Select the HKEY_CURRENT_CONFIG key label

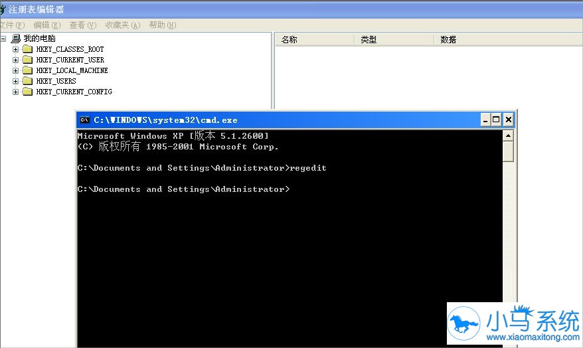(x=74, y=92)
